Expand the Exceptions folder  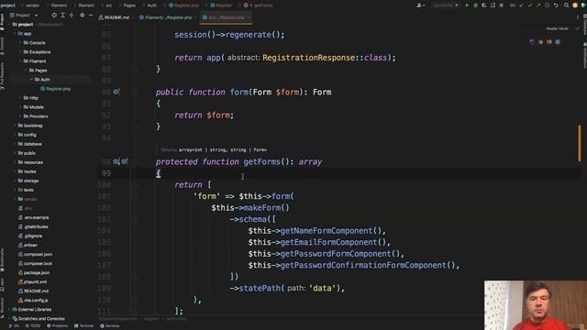20,52
